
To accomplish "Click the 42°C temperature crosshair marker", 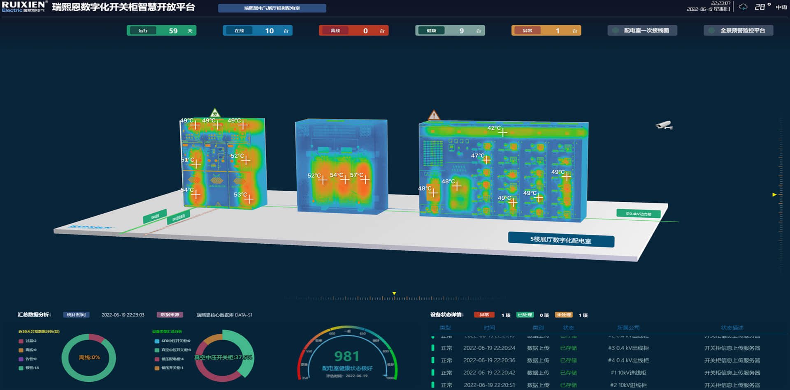I will (x=502, y=132).
